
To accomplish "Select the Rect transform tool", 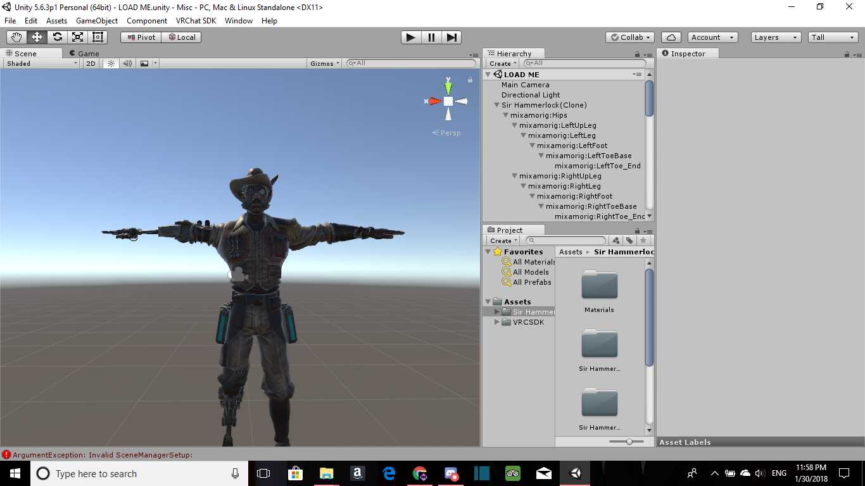I will tap(98, 37).
